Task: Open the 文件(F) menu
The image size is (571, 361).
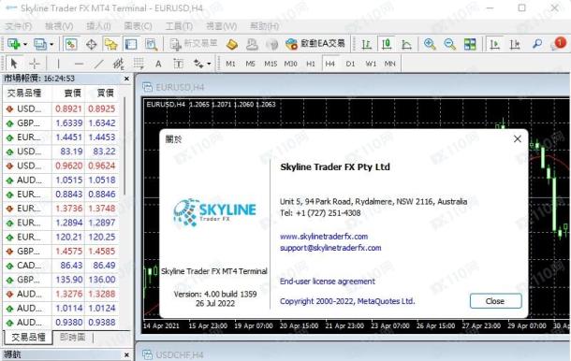Action: click(x=19, y=26)
